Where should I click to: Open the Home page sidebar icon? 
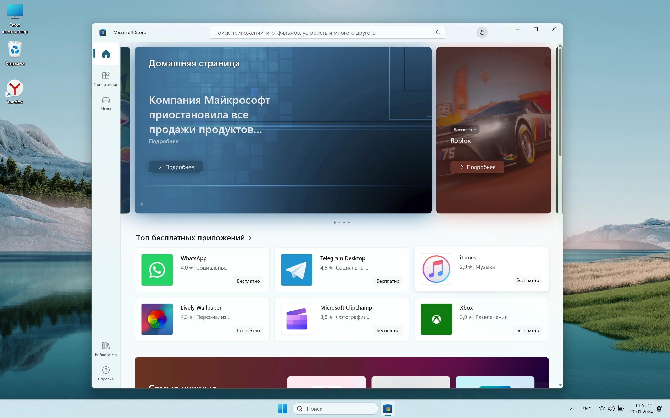tap(106, 54)
